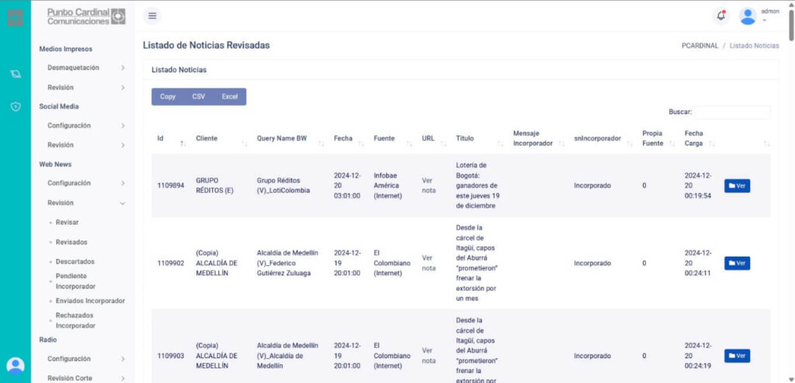Focus the Buscar search field
Screen dimensions: 795x383
[x=732, y=112]
